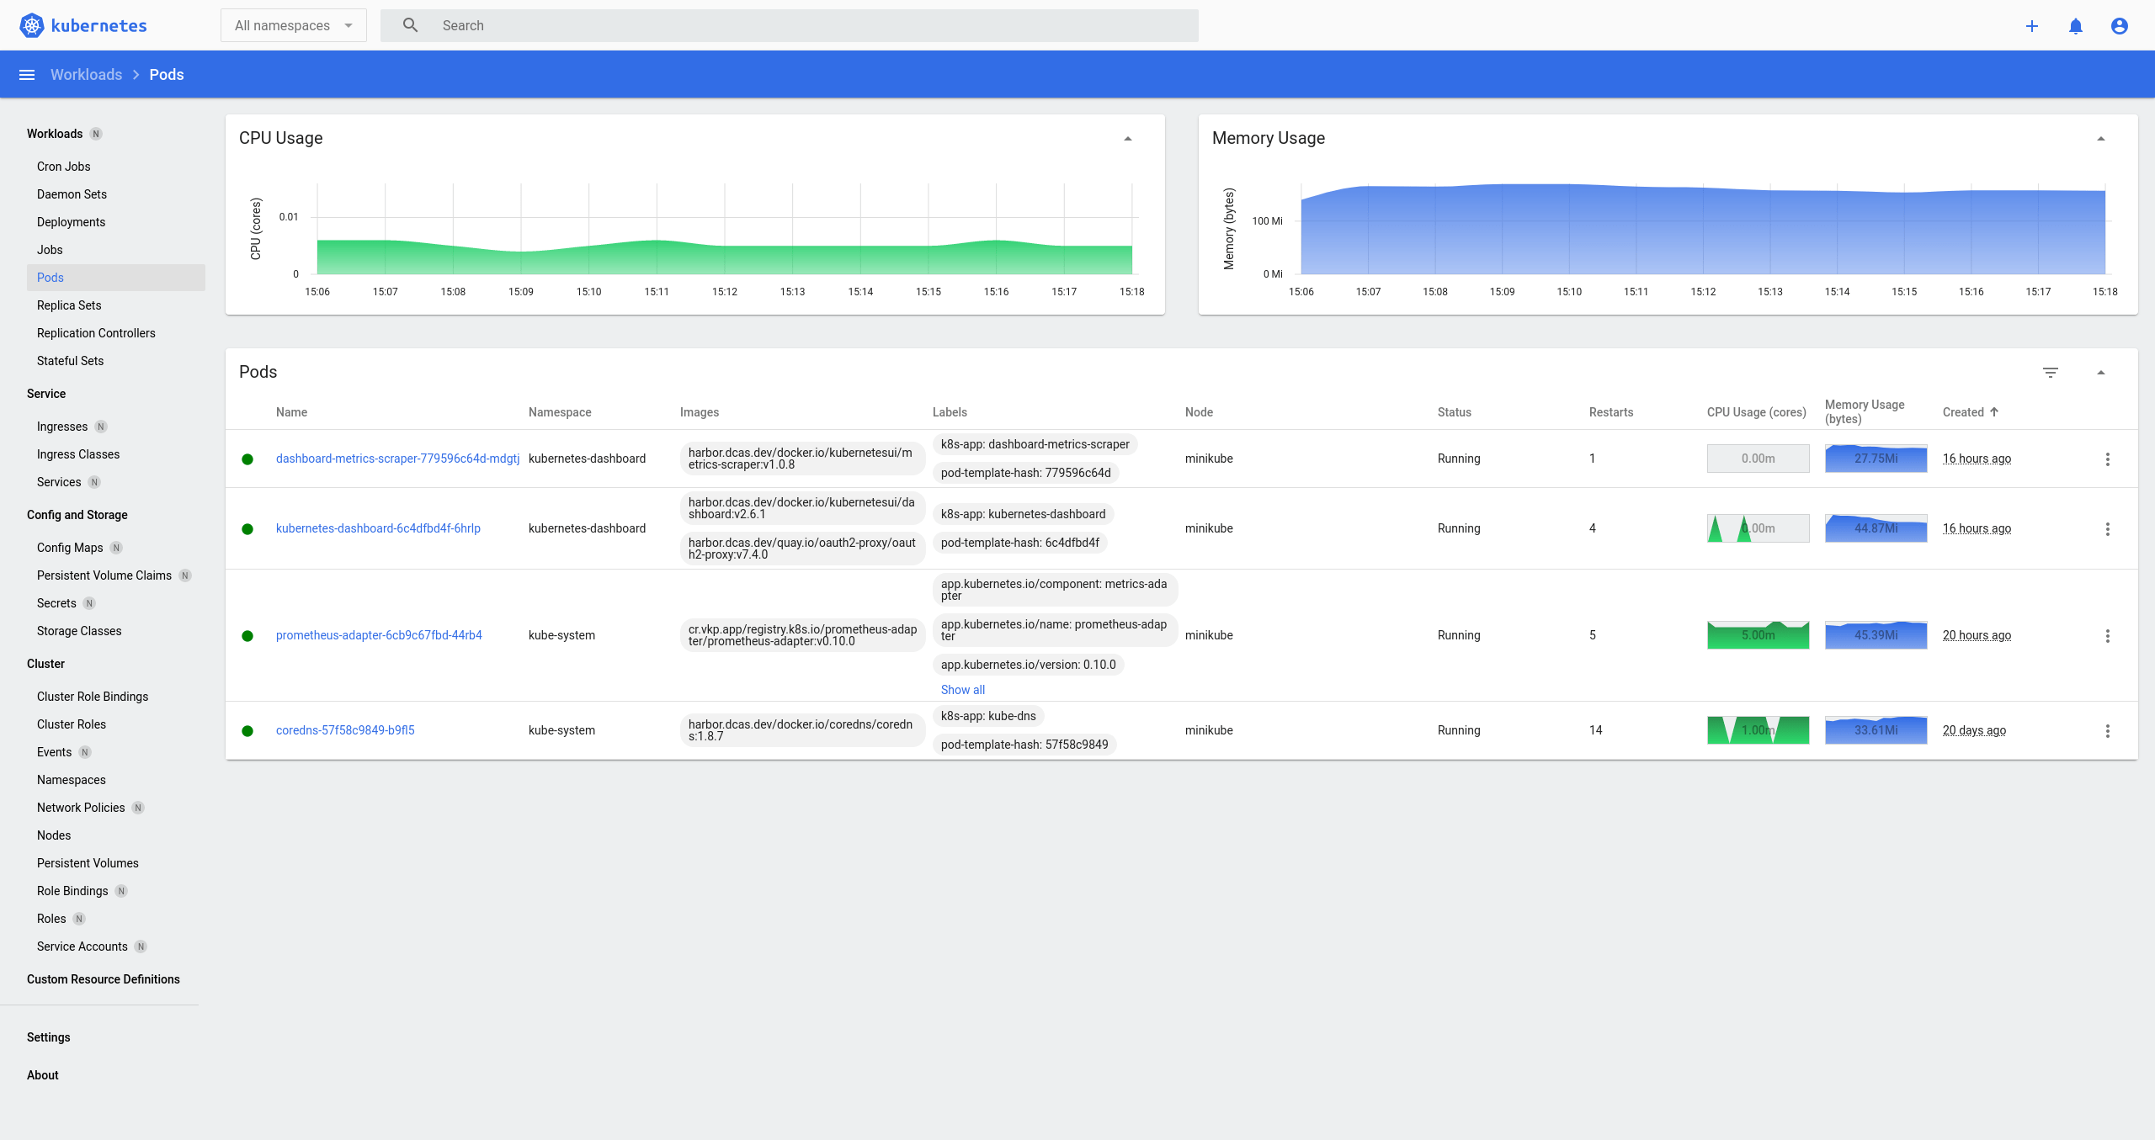The height and width of the screenshot is (1140, 2155).
Task: Open the hamburger navigation menu
Action: click(x=26, y=74)
